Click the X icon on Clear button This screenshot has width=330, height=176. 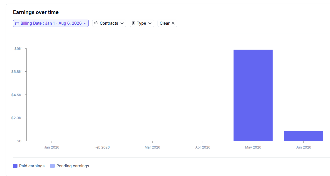tap(173, 23)
